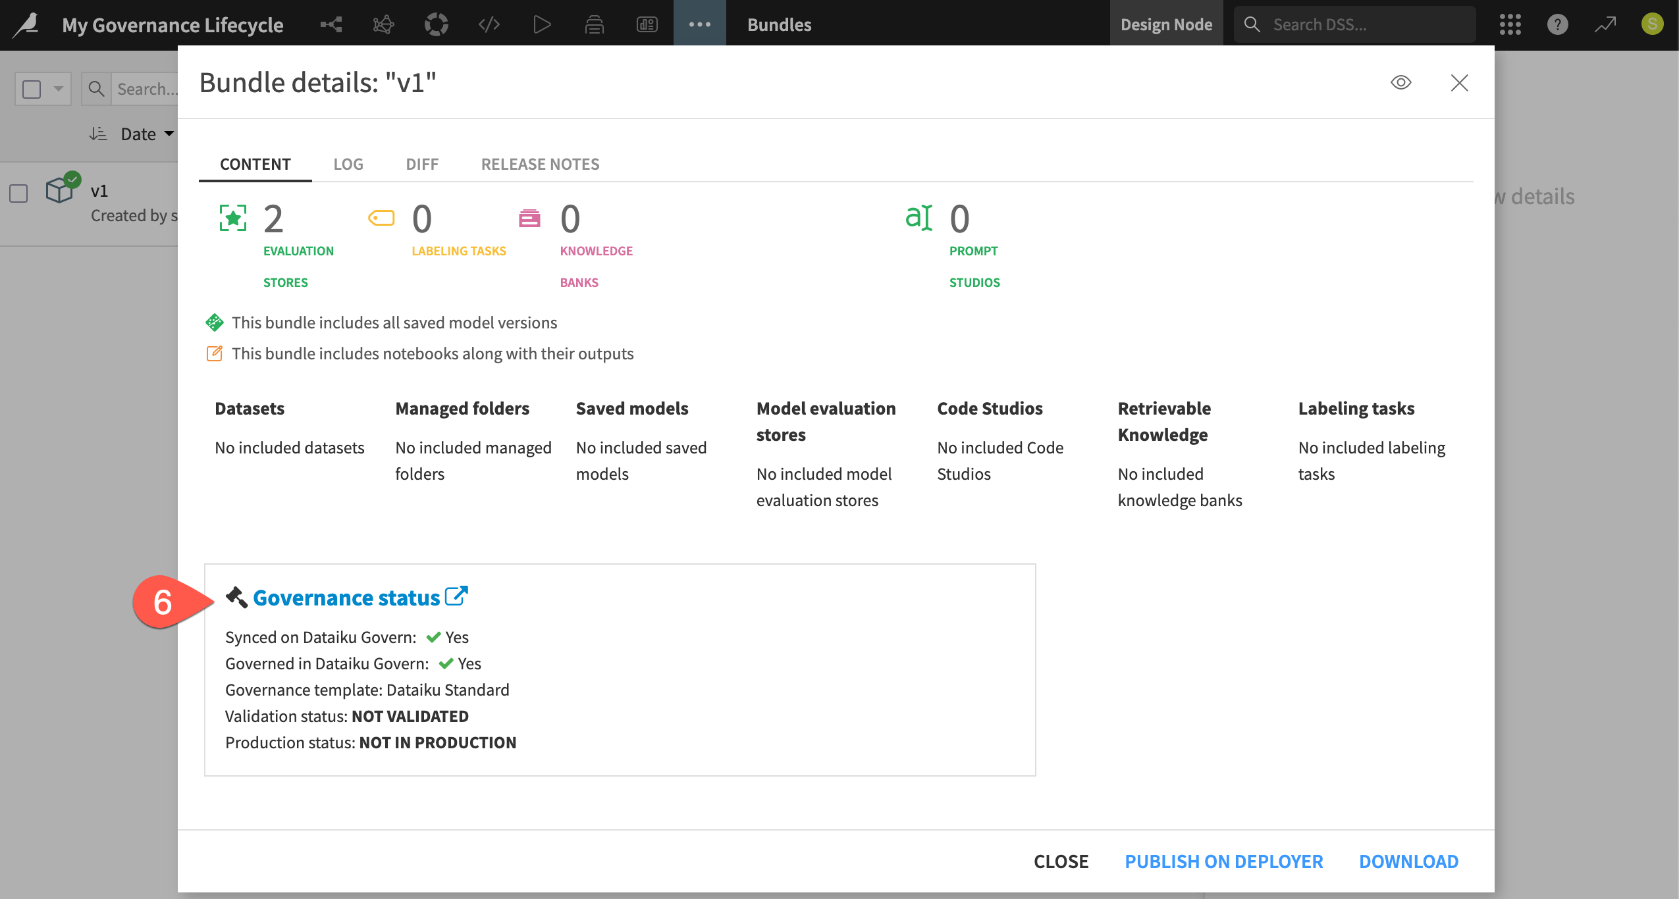The image size is (1679, 899).
Task: Click the DOWNLOAD button
Action: (x=1408, y=861)
